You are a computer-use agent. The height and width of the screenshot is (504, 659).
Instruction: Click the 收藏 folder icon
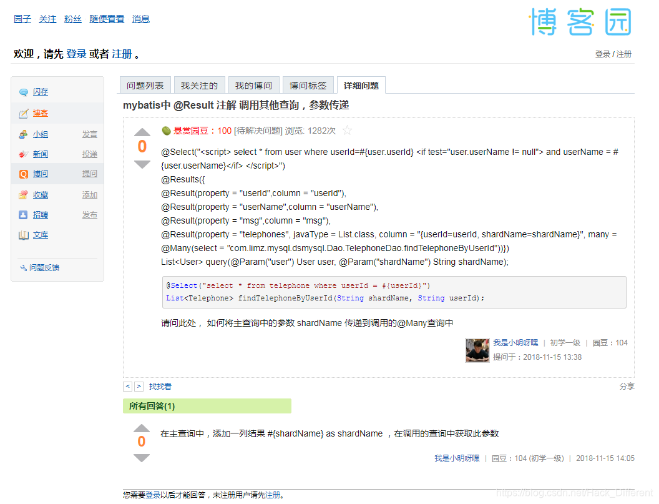24,195
